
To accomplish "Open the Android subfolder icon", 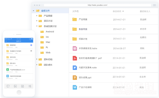I will click(42, 32).
